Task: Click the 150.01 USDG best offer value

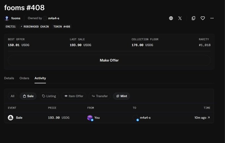Action: click(x=19, y=45)
